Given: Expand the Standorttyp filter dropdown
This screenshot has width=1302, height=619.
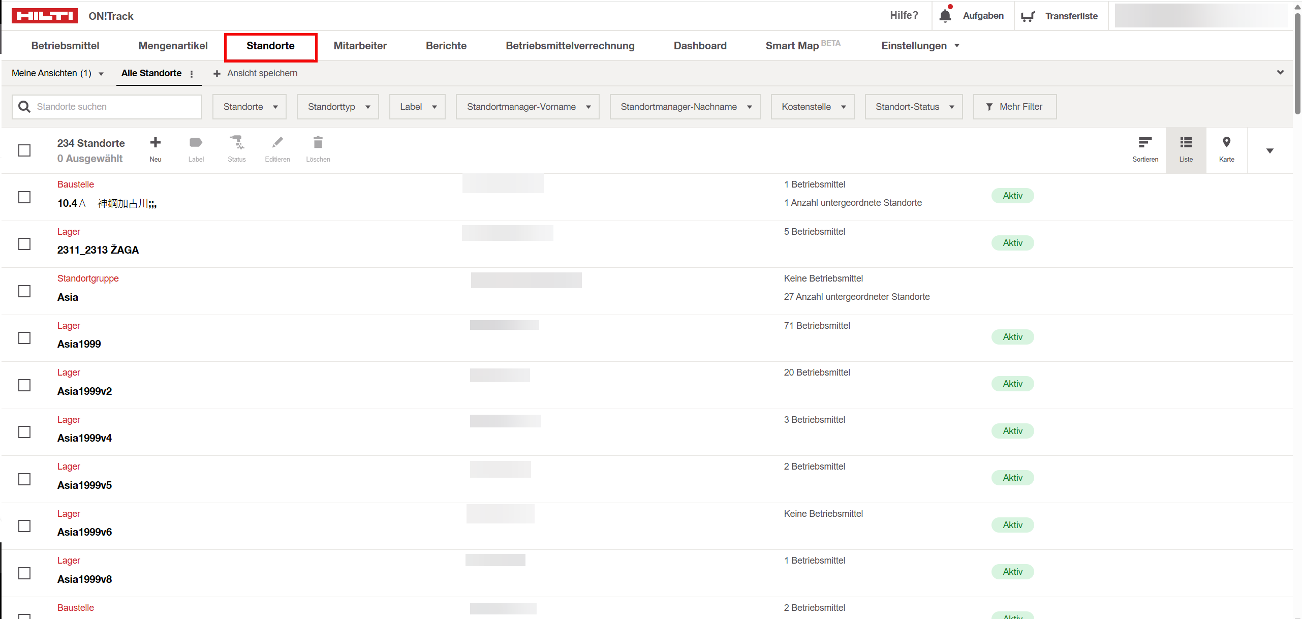Looking at the screenshot, I should [x=338, y=107].
